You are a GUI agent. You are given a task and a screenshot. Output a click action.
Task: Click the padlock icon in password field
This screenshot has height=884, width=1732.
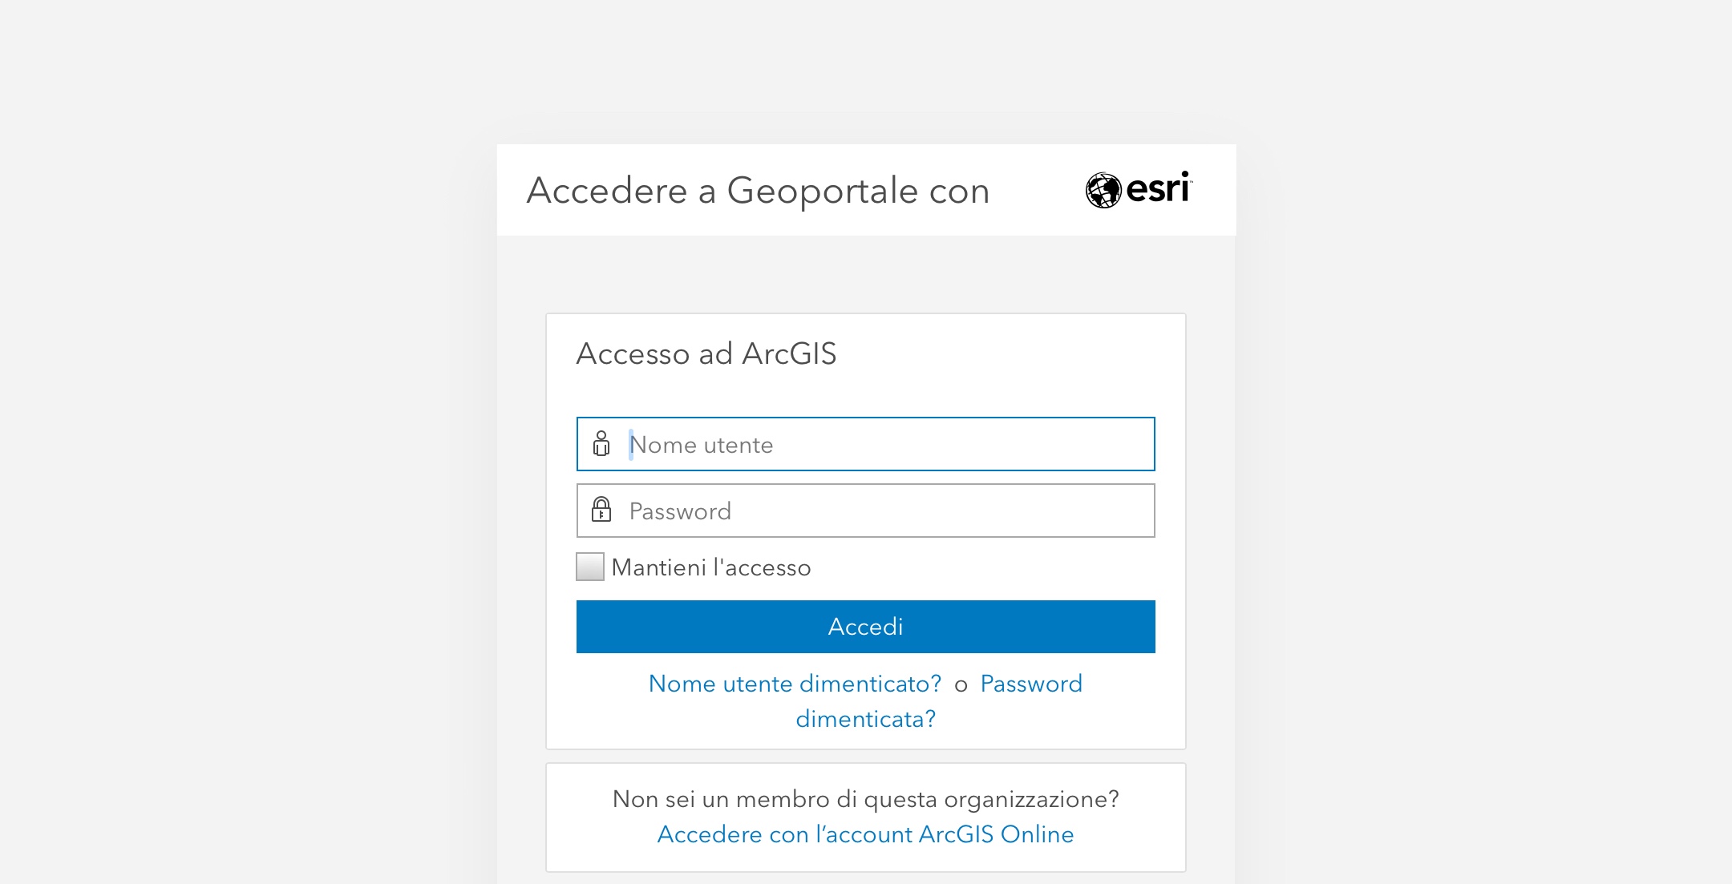coord(601,510)
